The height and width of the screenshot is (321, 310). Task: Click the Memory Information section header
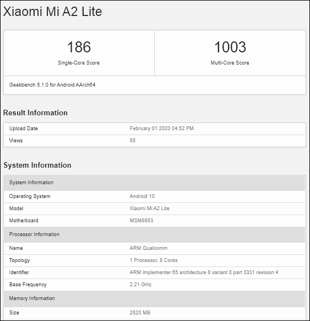[x=154, y=298]
